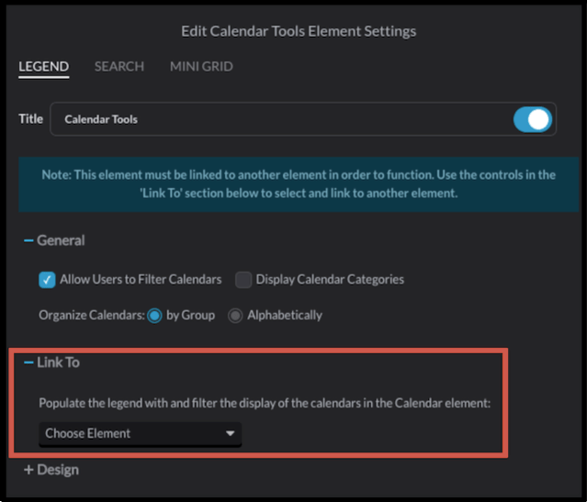Image resolution: width=587 pixels, height=502 pixels.
Task: Switch to the SEARCH tab
Action: [x=119, y=66]
